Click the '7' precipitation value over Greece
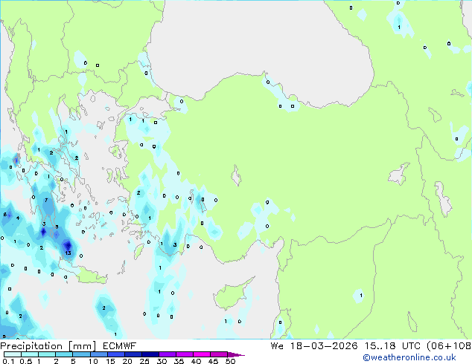Viewport: 472px width, 364px height. coord(46,200)
